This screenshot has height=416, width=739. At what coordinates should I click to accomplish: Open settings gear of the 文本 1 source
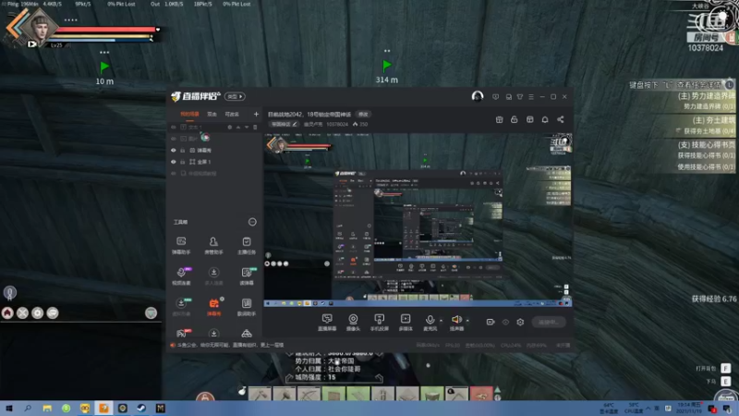tap(230, 128)
